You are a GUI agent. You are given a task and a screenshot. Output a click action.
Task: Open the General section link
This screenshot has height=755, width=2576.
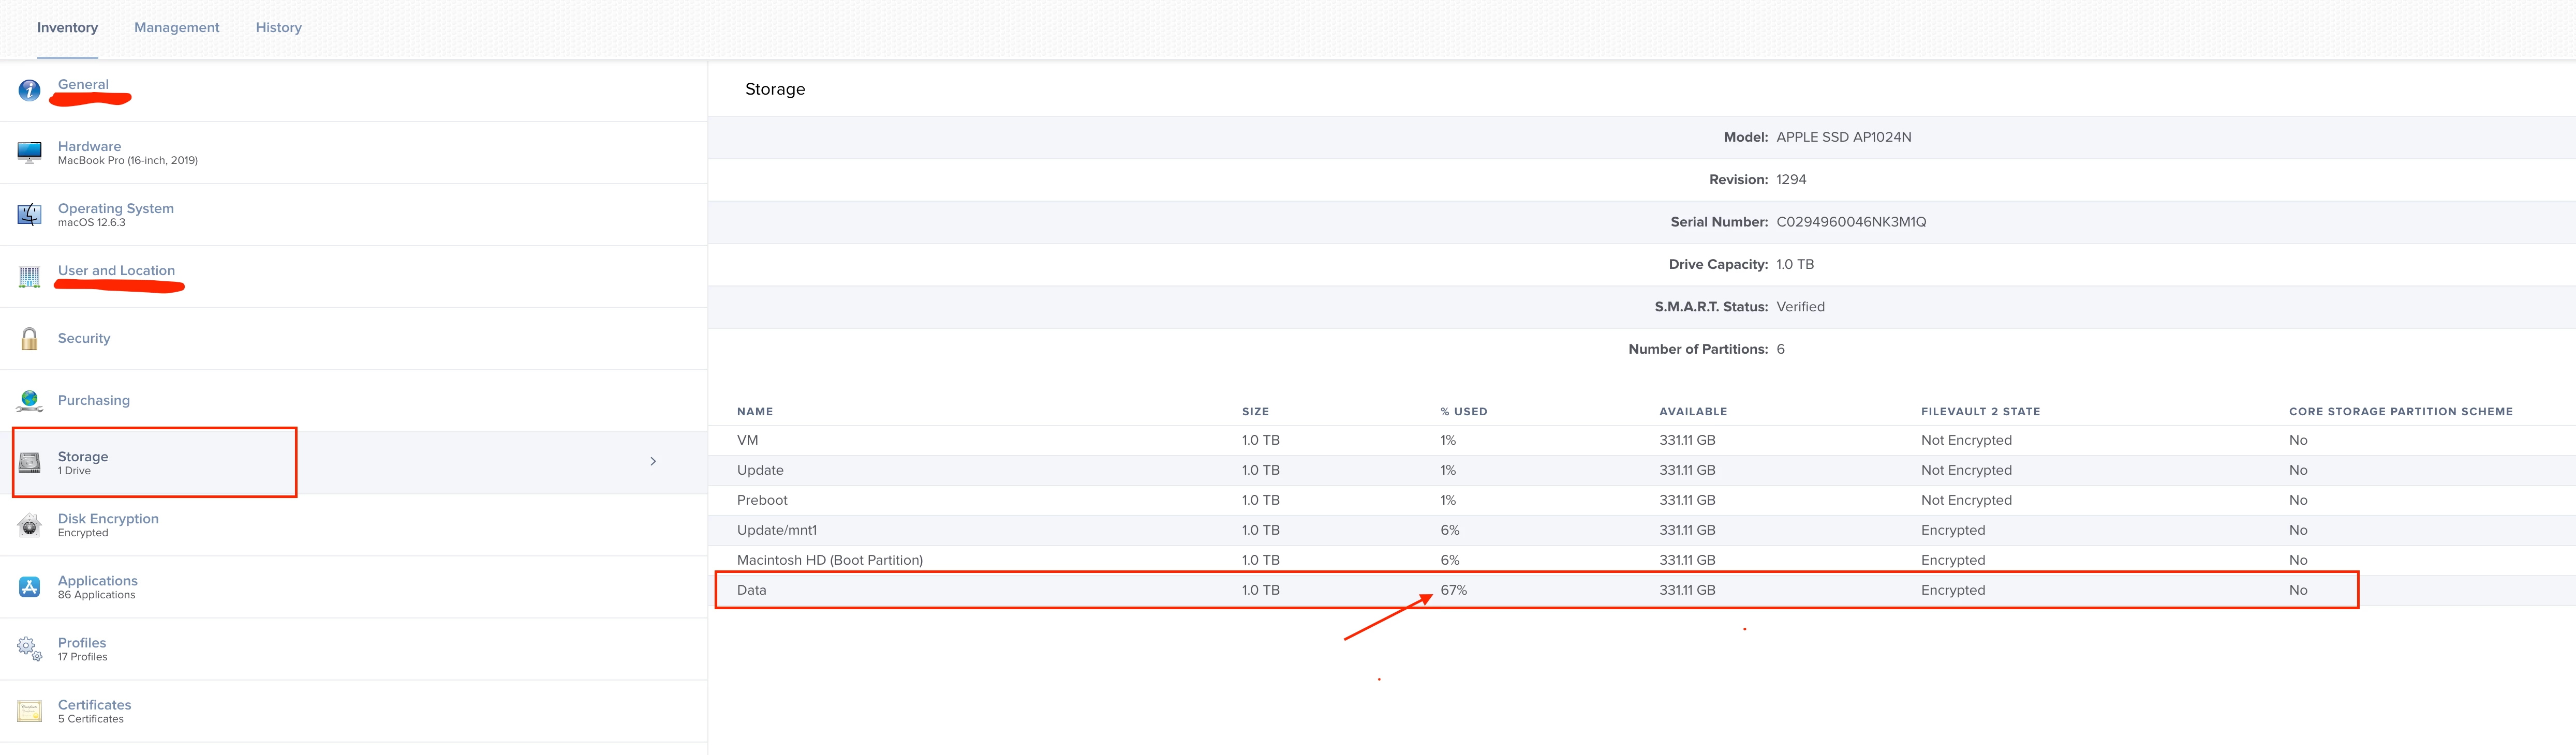click(83, 84)
